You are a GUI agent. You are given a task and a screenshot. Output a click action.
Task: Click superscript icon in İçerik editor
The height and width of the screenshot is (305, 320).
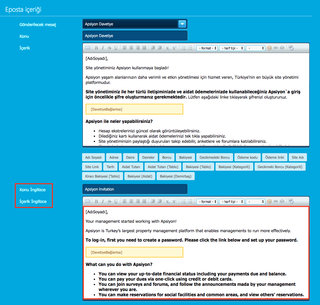tap(174, 48)
